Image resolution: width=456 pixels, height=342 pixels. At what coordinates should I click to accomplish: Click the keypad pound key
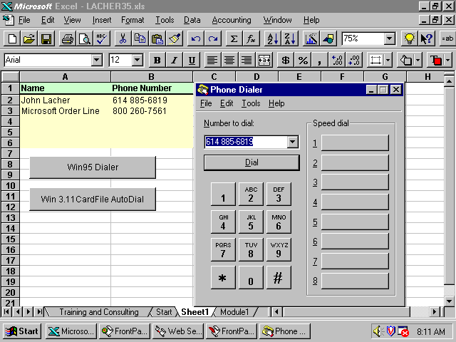279,277
